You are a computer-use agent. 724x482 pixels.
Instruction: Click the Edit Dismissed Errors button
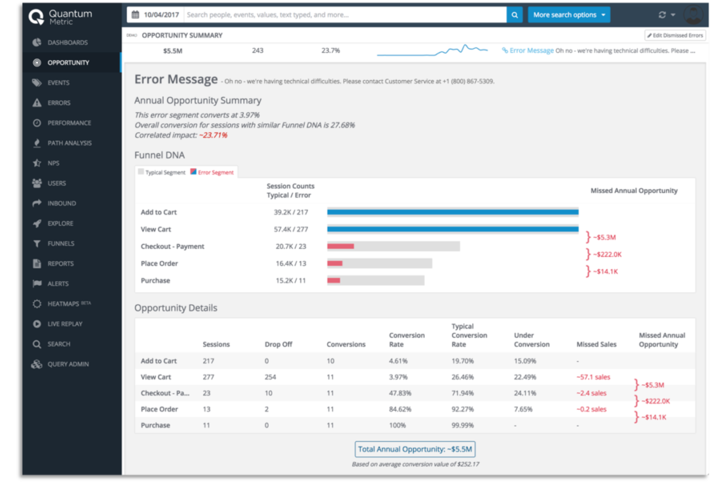[x=675, y=35]
